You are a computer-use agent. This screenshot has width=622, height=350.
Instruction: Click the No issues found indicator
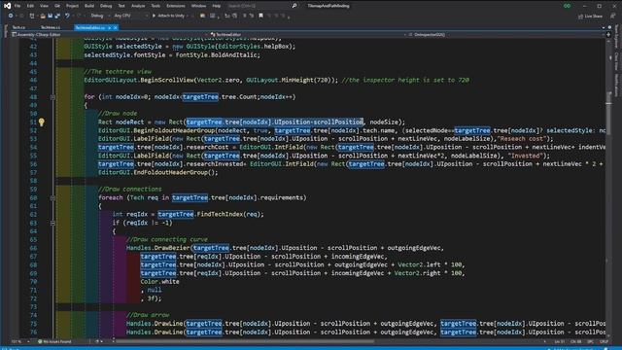[54, 341]
